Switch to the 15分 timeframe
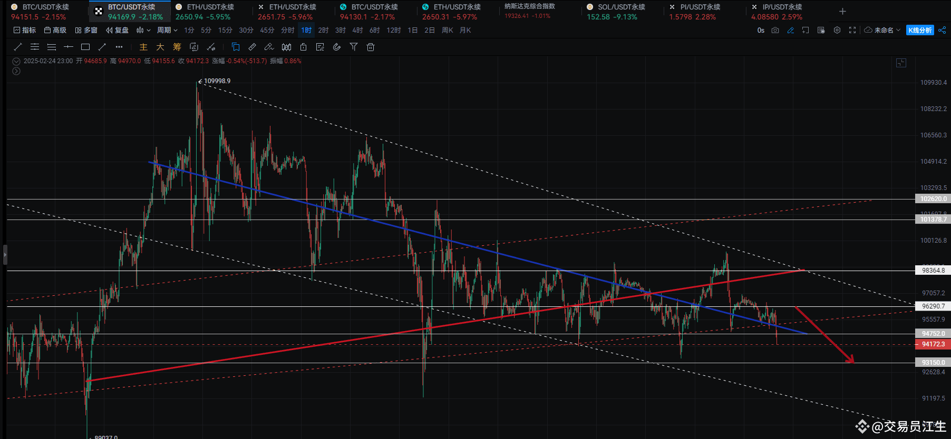The height and width of the screenshot is (439, 951). pos(225,30)
